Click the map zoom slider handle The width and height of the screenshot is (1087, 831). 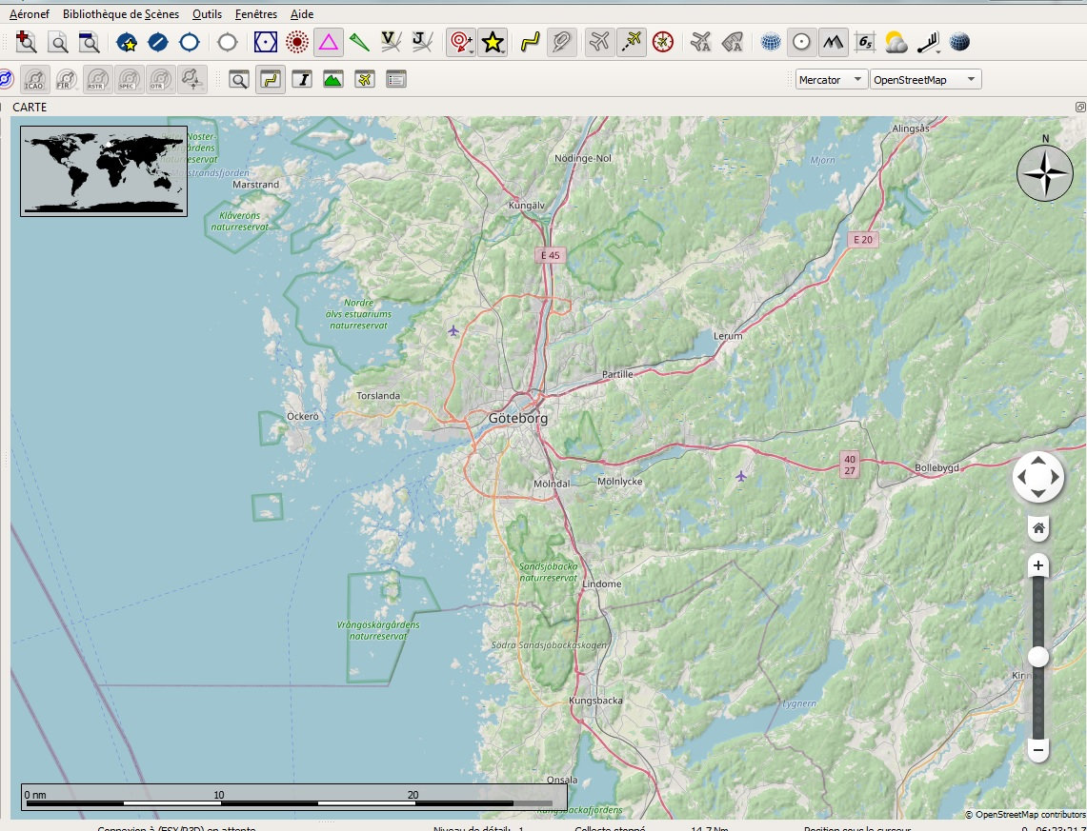pyautogui.click(x=1038, y=657)
